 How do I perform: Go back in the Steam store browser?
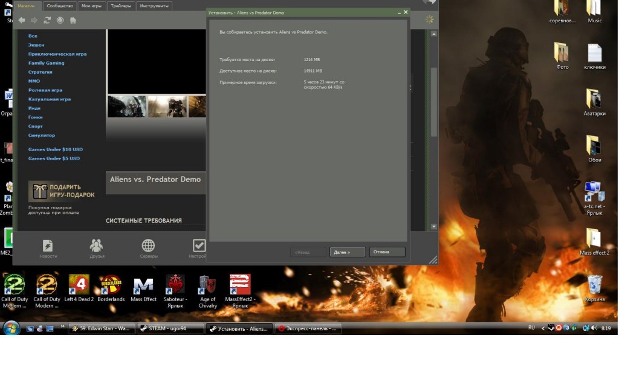tap(22, 20)
